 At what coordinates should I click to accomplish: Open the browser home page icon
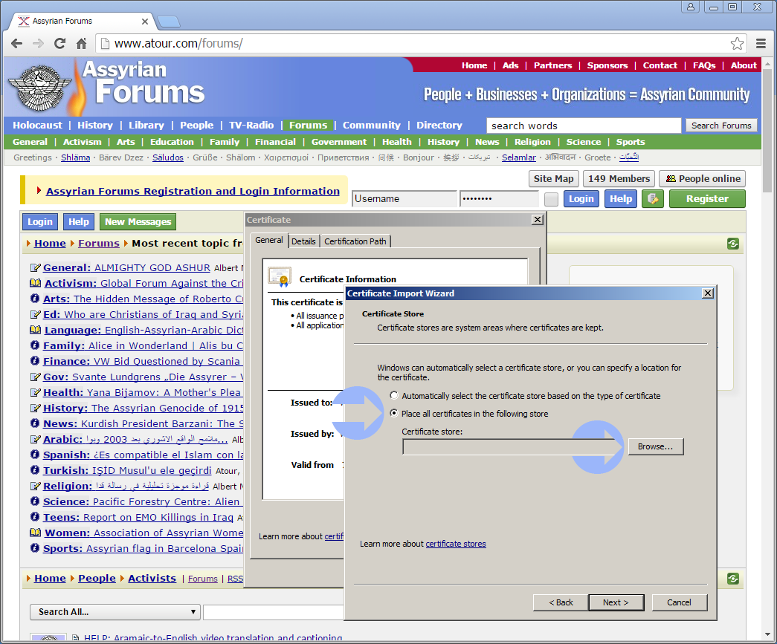tap(81, 44)
